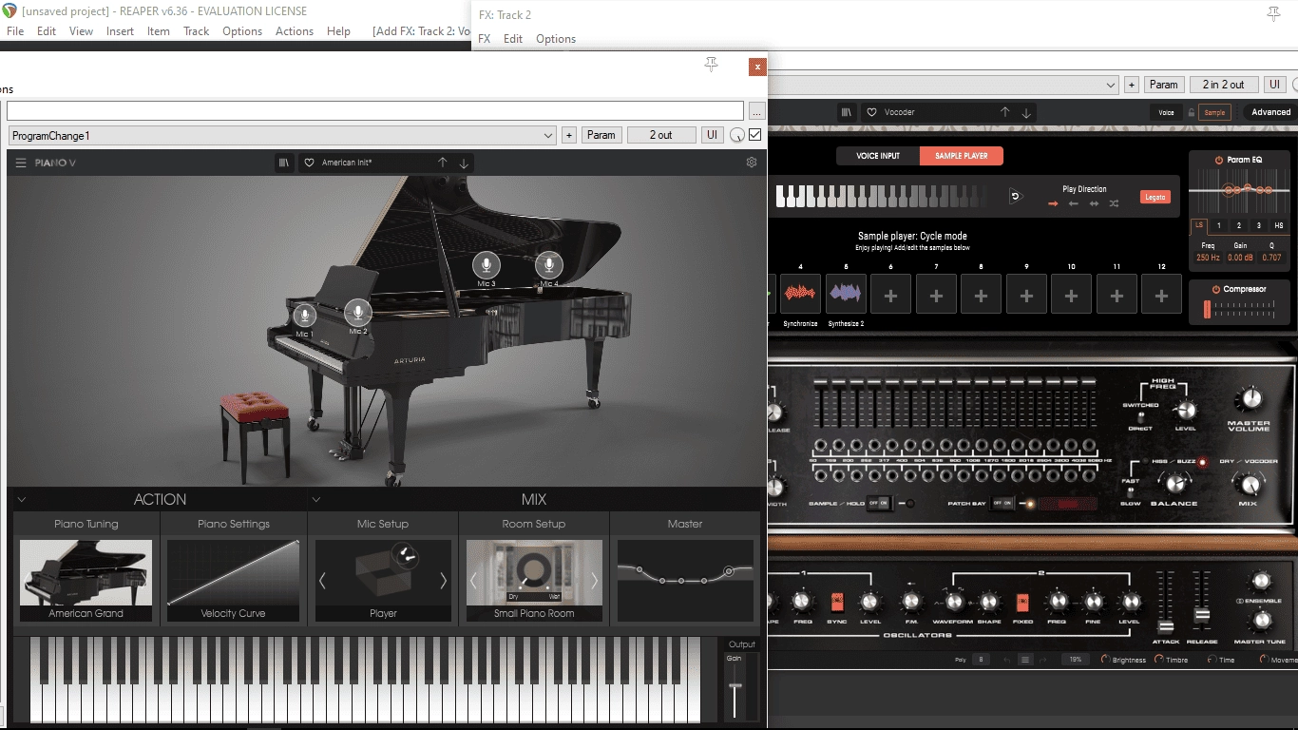Open the File menu in REAPER
This screenshot has height=730, width=1298.
pos(15,31)
